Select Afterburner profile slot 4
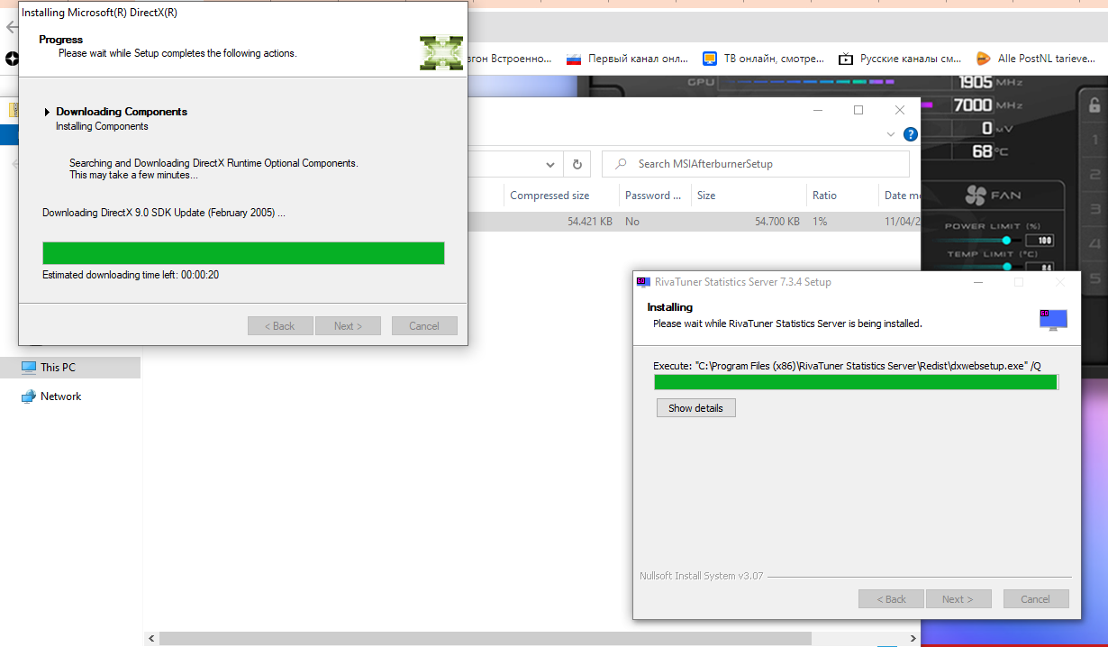1108x647 pixels. pos(1094,243)
